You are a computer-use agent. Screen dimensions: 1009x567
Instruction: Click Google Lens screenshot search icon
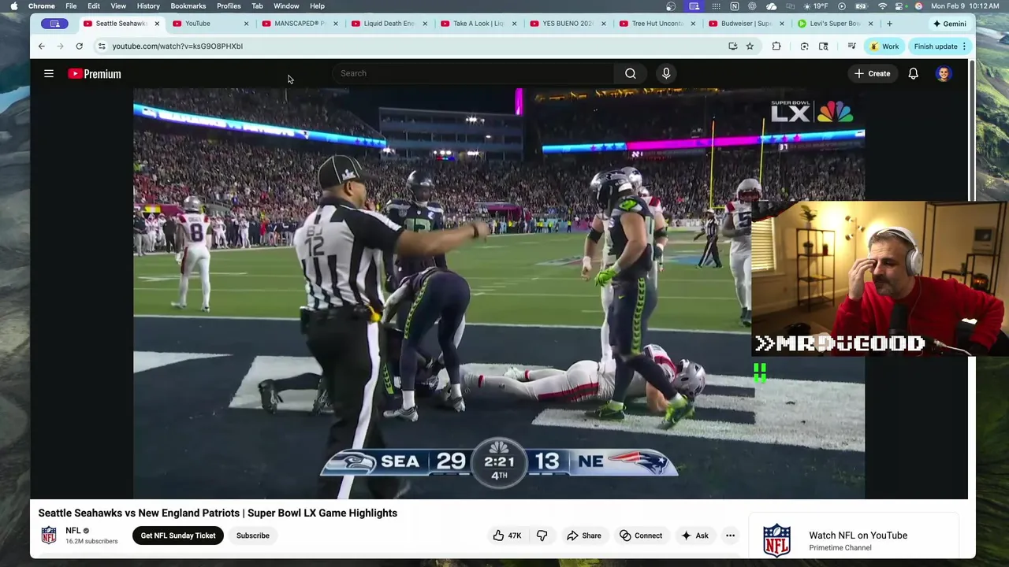pos(804,46)
